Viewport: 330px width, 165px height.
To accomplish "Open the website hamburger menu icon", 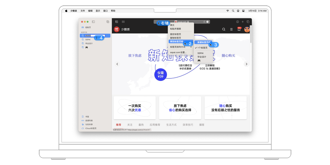I will (231, 29).
